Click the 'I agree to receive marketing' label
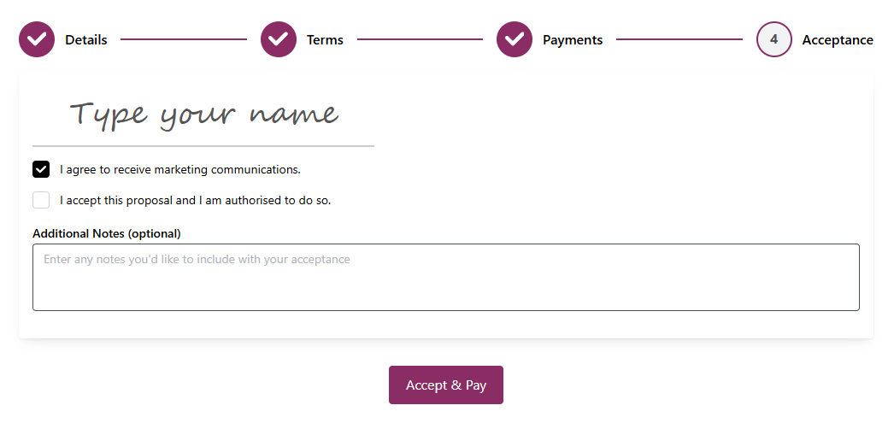Screen dimensions: 894x423 (x=180, y=169)
